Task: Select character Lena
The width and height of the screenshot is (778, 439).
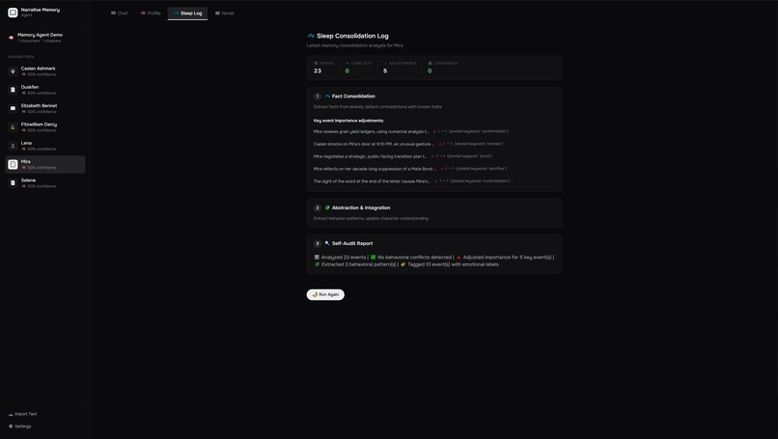Action: click(45, 146)
